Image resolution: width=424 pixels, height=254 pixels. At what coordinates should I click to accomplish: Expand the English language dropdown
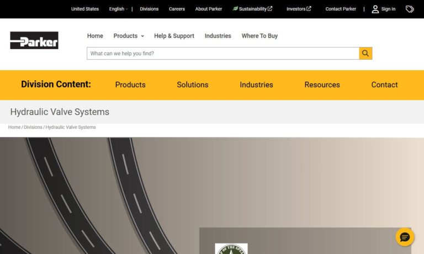[119, 9]
